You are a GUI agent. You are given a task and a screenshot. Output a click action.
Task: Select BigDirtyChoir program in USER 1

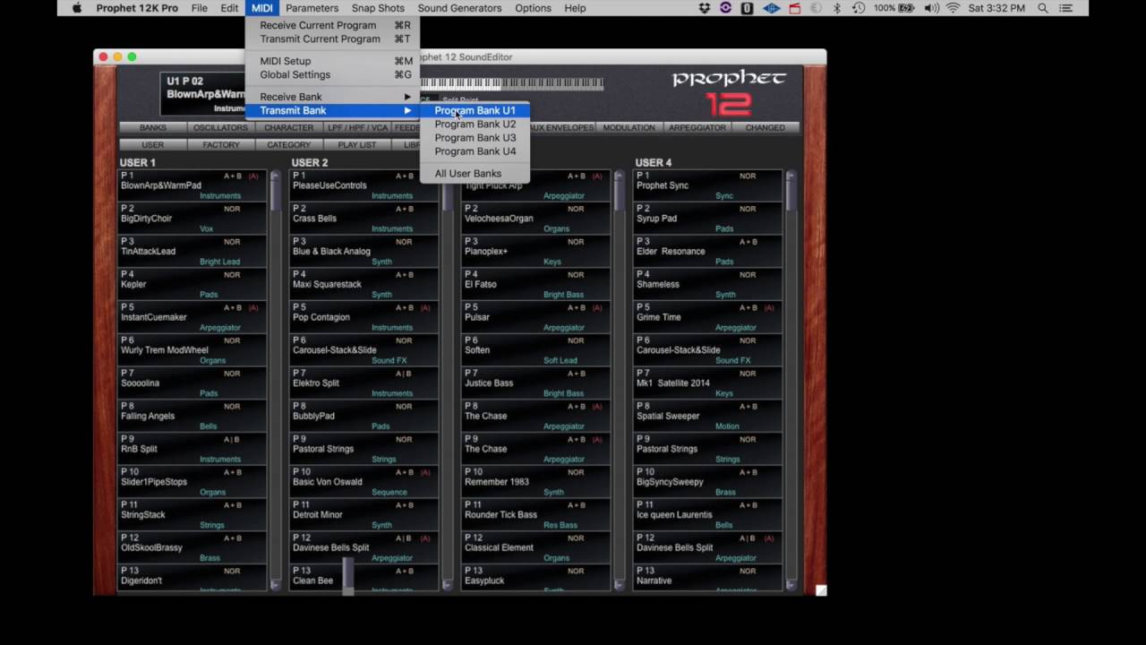(x=192, y=218)
